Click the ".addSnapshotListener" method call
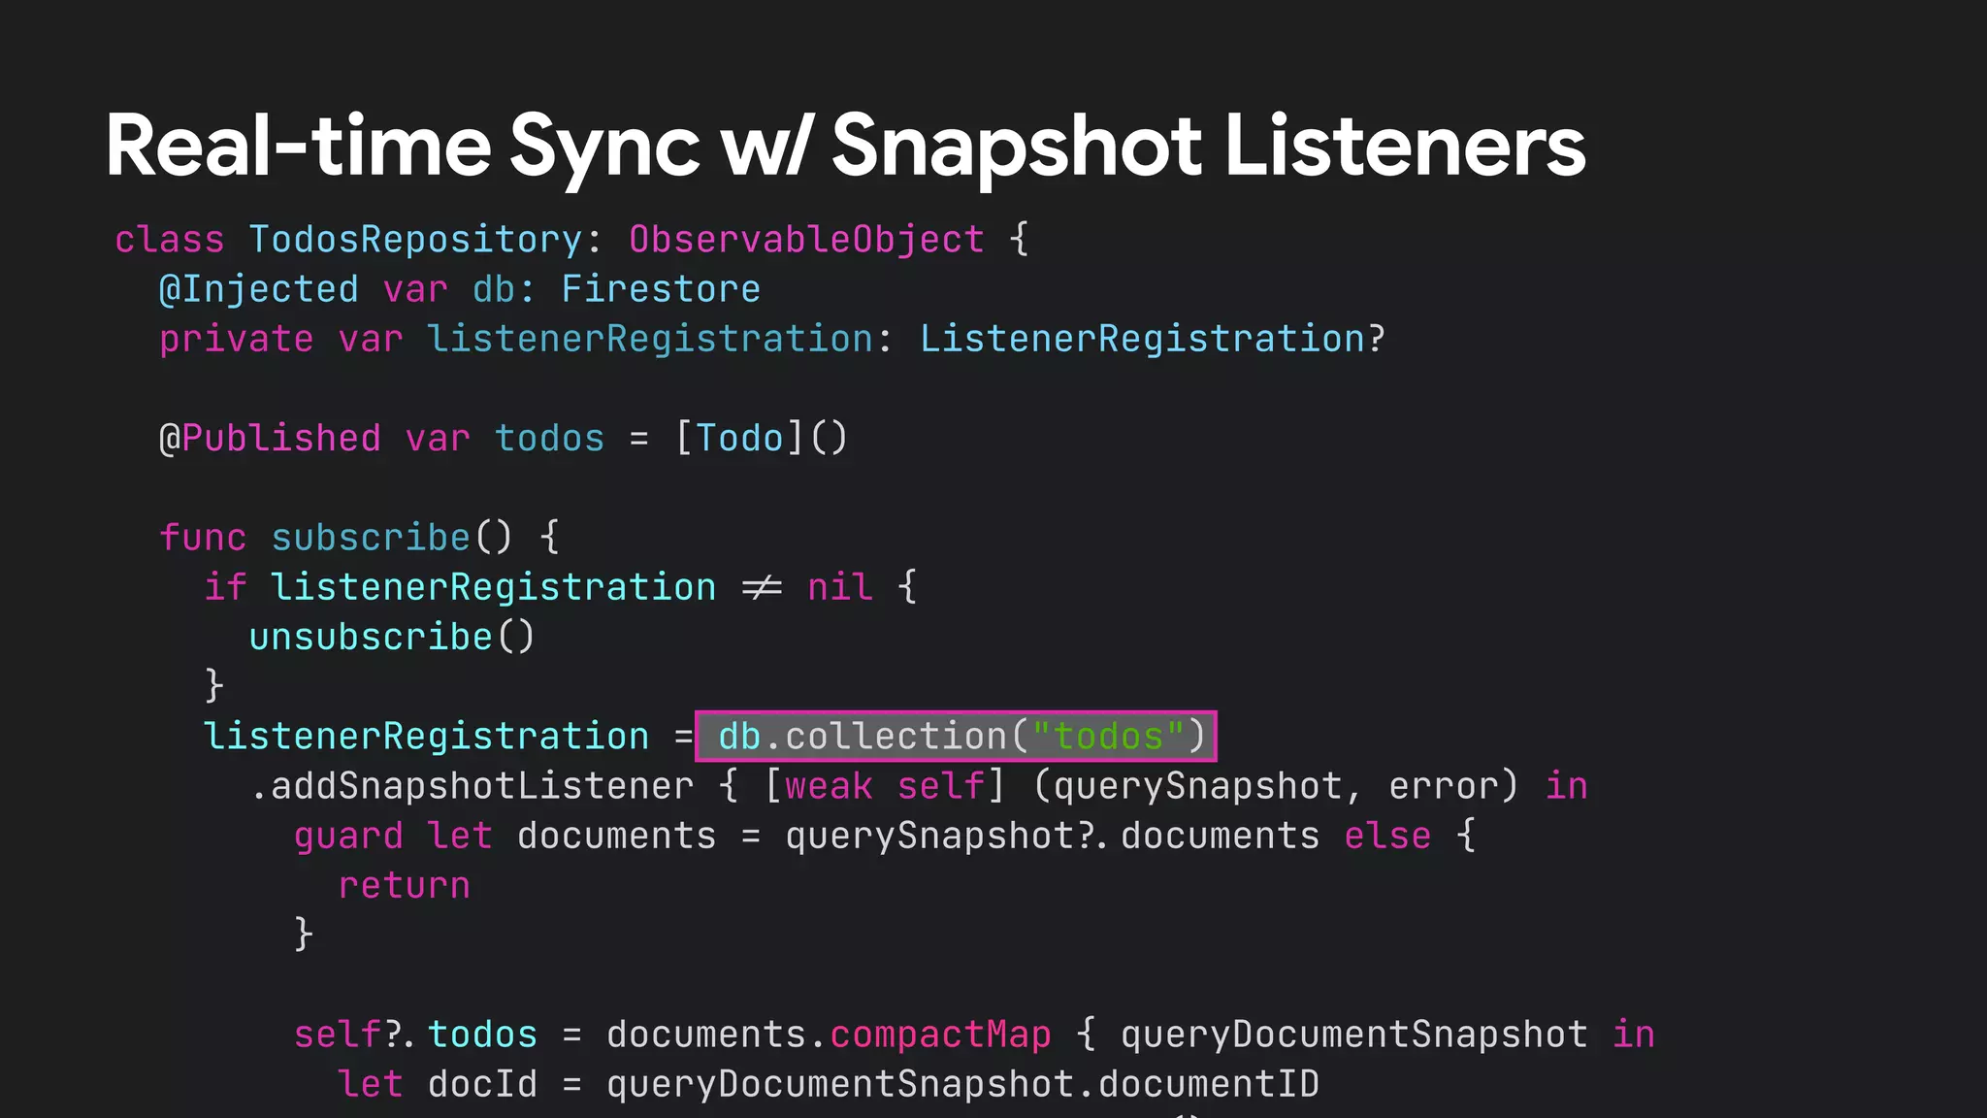Image resolution: width=1987 pixels, height=1118 pixels. 472,785
